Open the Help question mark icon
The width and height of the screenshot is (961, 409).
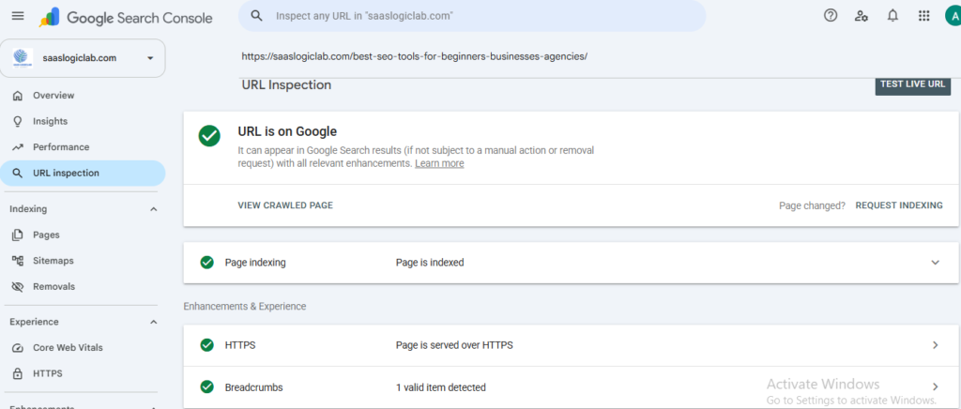(831, 16)
